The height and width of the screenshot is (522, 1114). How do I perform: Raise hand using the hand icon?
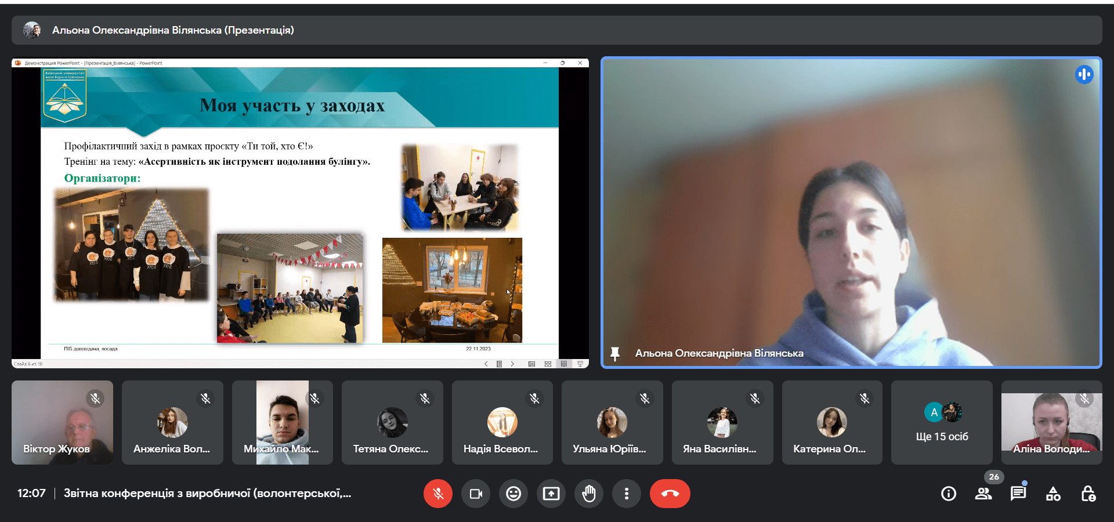589,494
